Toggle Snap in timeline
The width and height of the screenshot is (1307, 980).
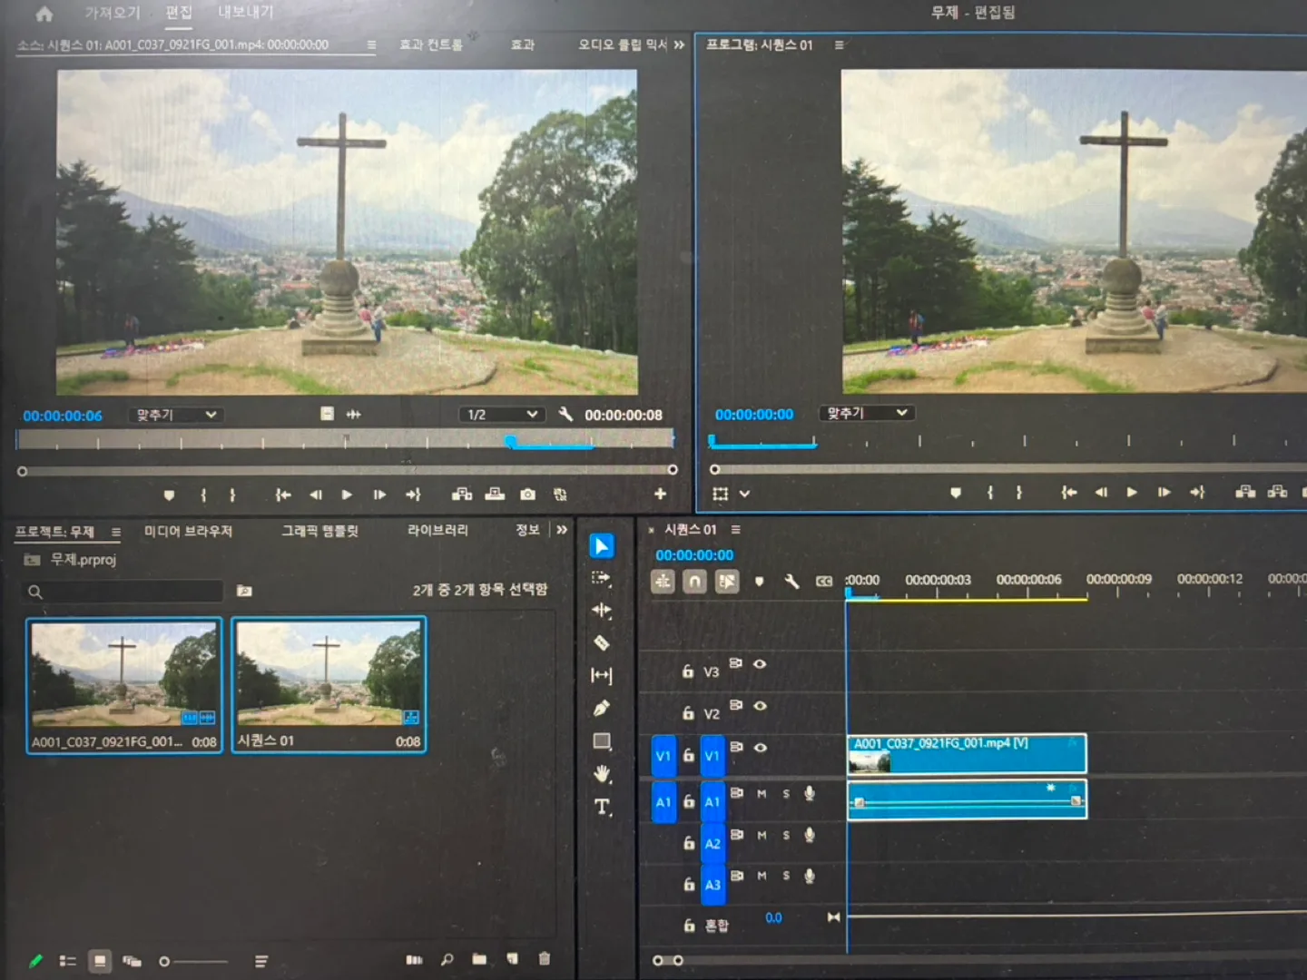point(694,582)
